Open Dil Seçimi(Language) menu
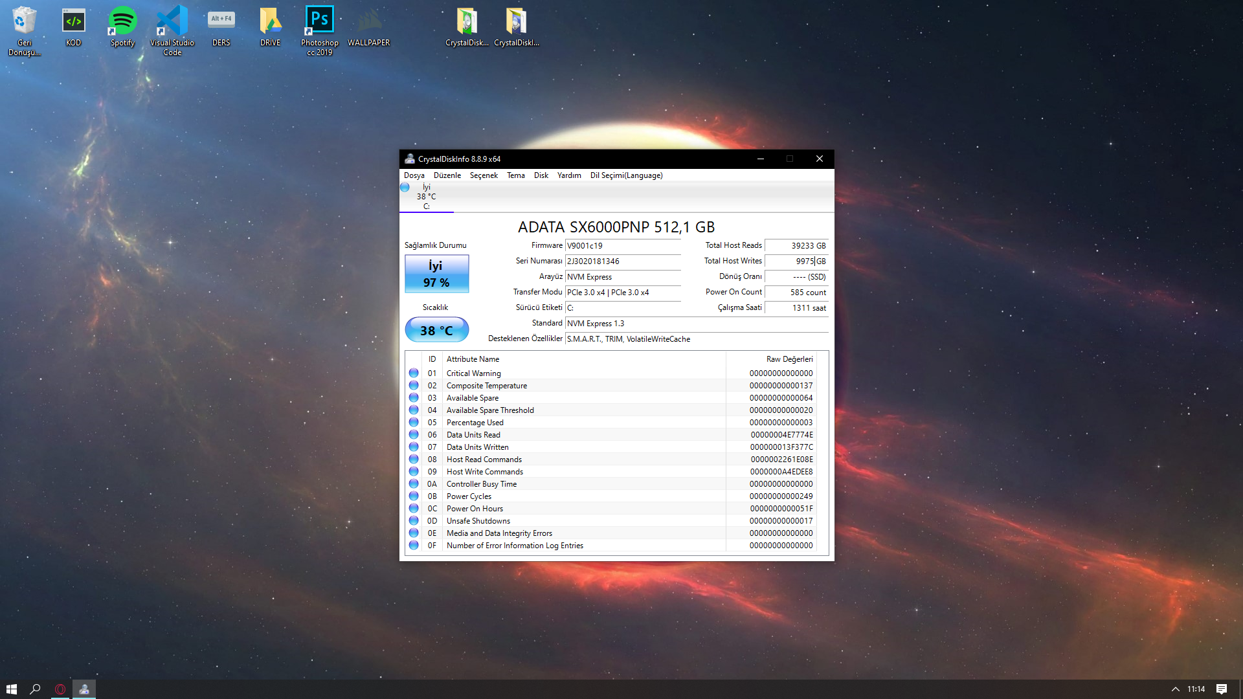Viewport: 1243px width, 699px height. [x=626, y=175]
